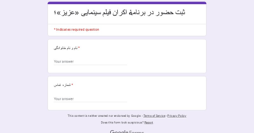Click the شماره تماس question label

[62, 85]
